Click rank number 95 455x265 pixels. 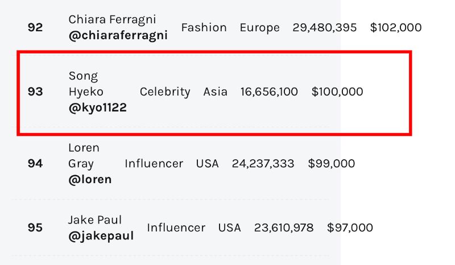[x=35, y=227]
